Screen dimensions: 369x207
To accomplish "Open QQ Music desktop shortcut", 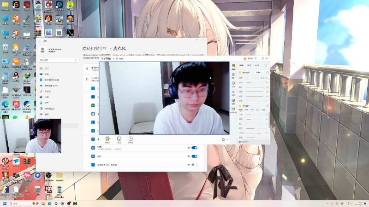I will point(70,6).
